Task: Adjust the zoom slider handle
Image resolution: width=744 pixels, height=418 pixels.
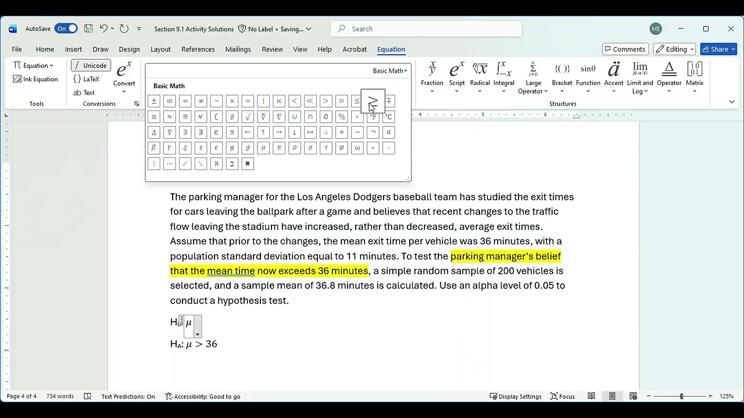Action: click(x=681, y=397)
